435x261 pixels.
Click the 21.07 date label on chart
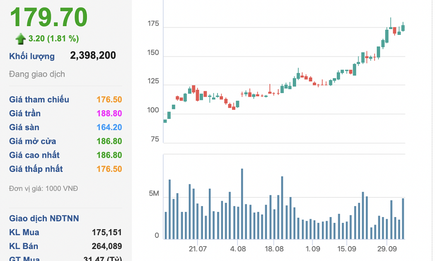[198, 249]
